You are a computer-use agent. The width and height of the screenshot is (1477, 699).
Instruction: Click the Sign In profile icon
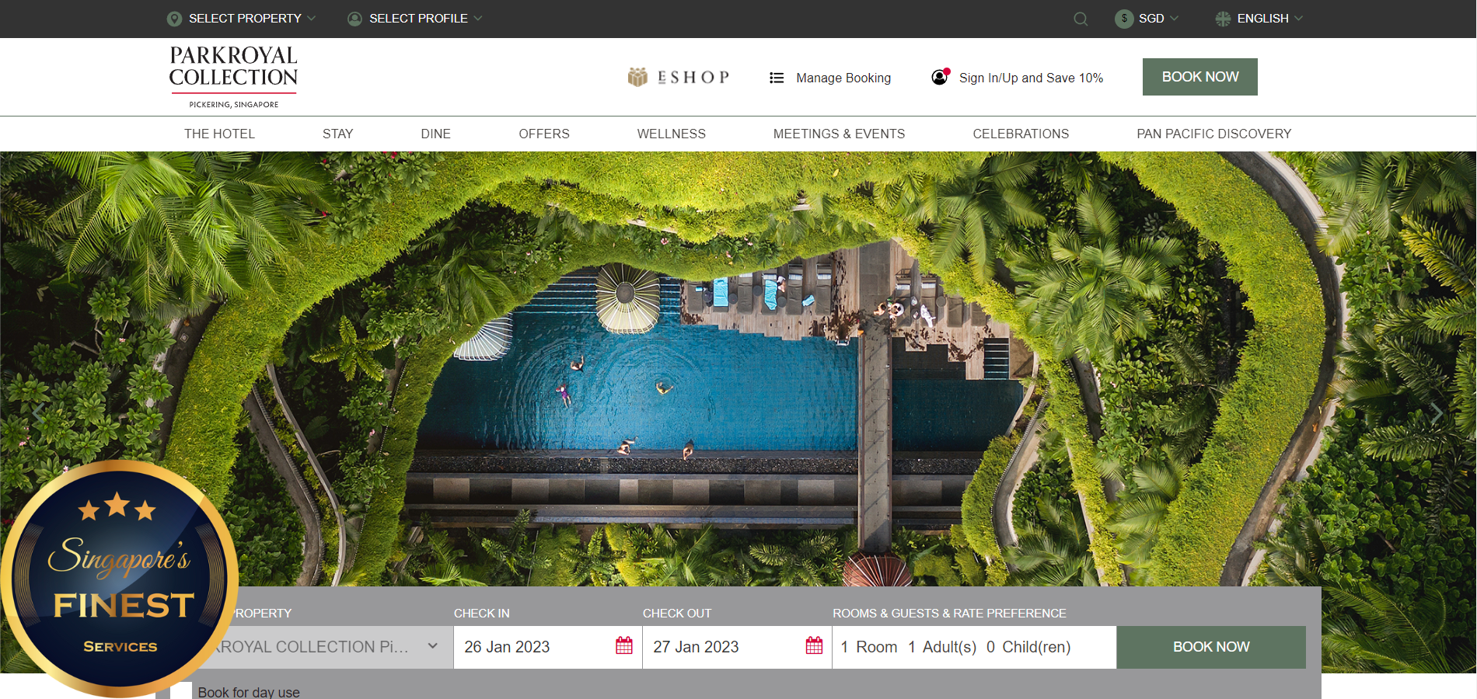tap(940, 77)
